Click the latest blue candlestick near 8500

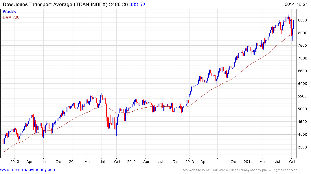click(x=294, y=25)
